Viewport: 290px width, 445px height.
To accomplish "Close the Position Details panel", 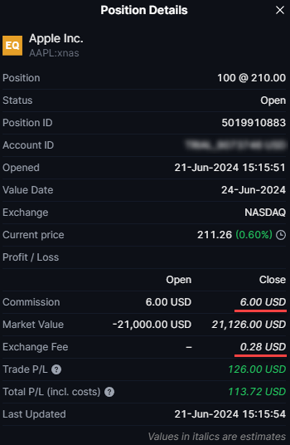I will coord(280,10).
